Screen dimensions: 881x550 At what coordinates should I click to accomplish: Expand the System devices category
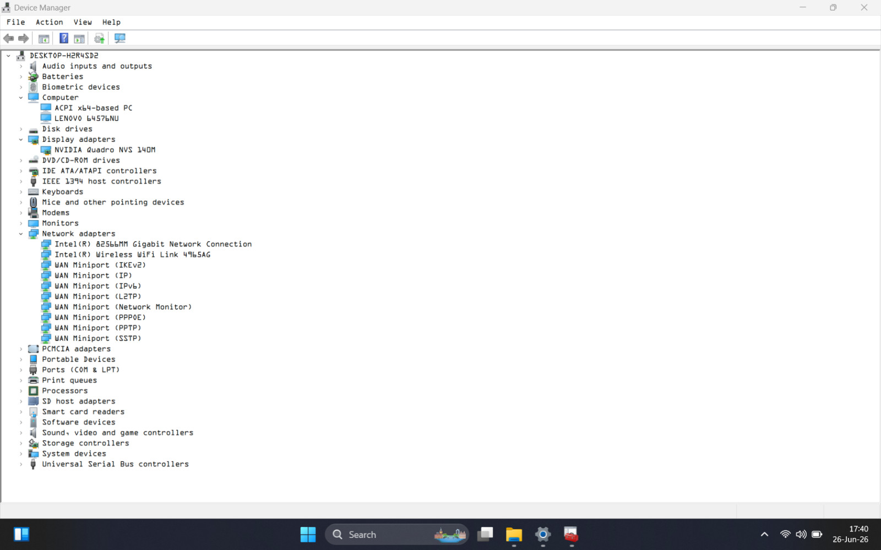(x=21, y=454)
